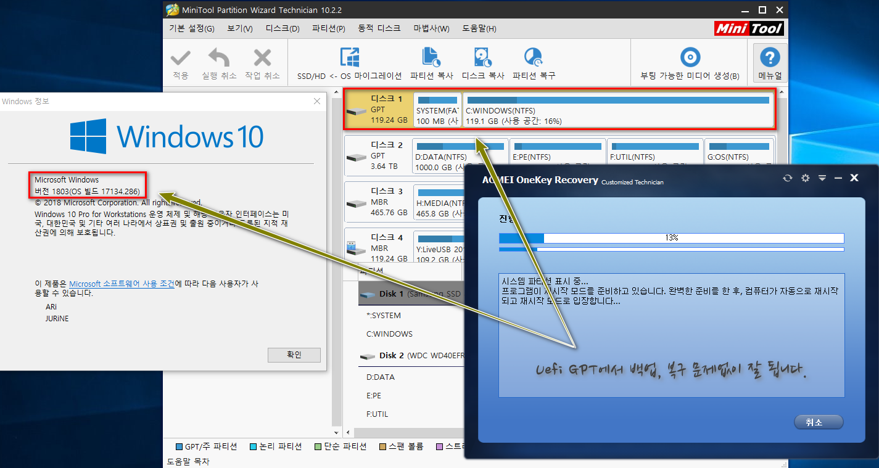Minimize the AOMEI OneKey Recovery window
879x468 pixels.
pos(838,178)
